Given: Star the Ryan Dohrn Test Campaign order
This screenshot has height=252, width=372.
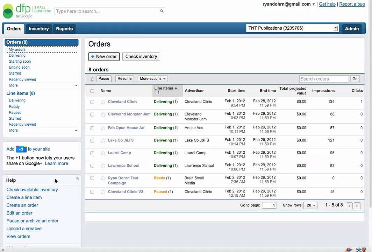Looking at the screenshot, I should point(103,178).
